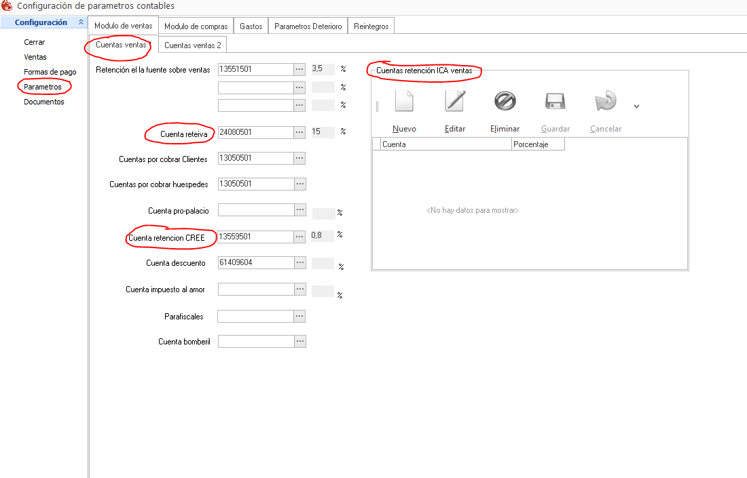Open lookup for Cuenta bomberil field
The width and height of the screenshot is (747, 478).
tap(299, 342)
